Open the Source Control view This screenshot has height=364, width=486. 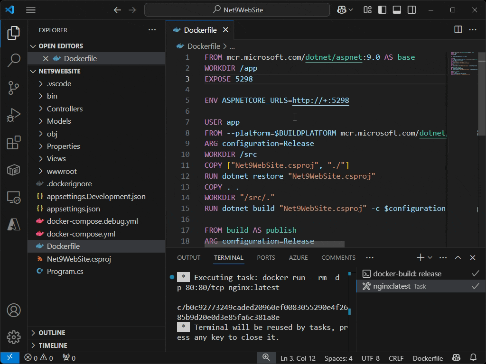(13, 88)
